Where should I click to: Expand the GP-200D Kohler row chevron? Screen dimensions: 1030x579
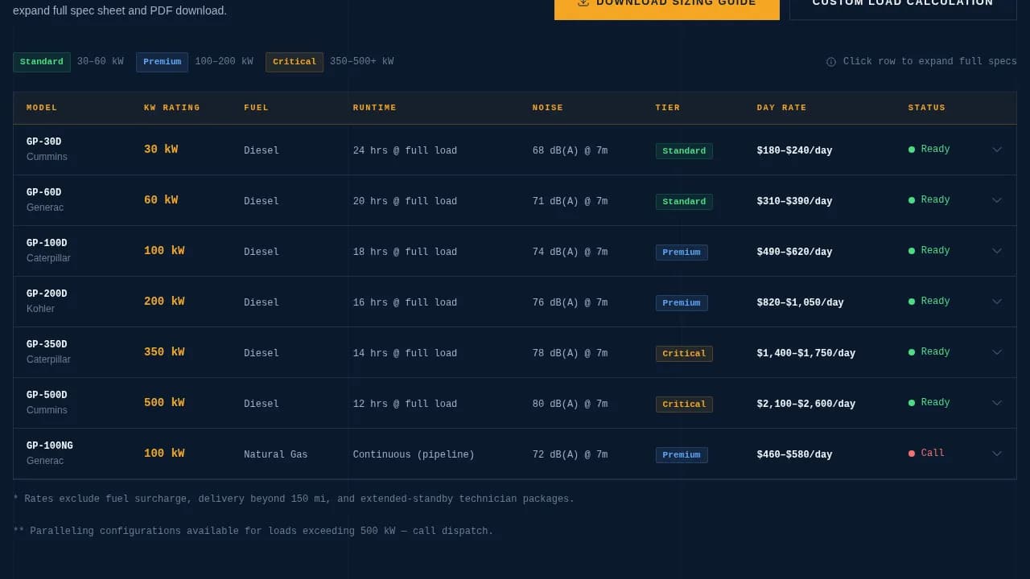click(x=997, y=302)
